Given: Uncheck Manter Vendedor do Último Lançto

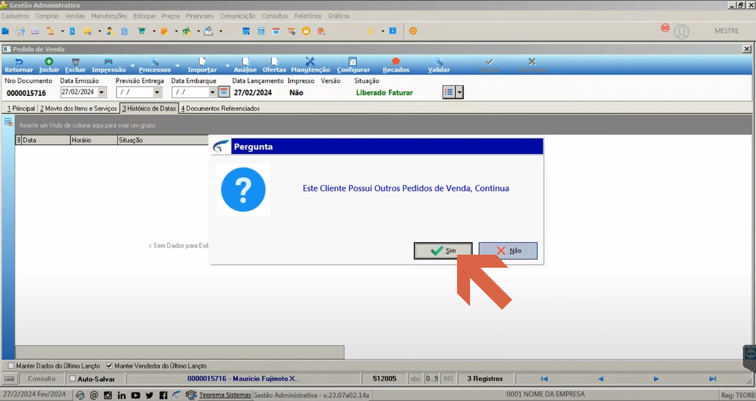Looking at the screenshot, I should pos(109,366).
